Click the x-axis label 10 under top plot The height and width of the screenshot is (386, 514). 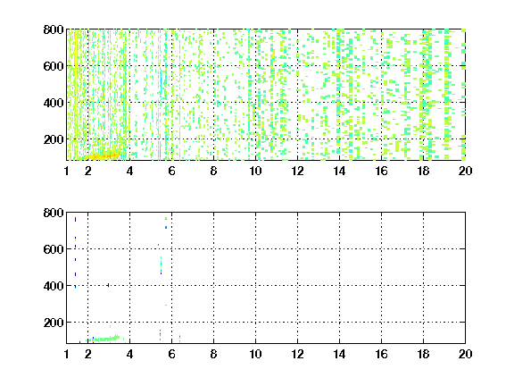pyautogui.click(x=255, y=171)
